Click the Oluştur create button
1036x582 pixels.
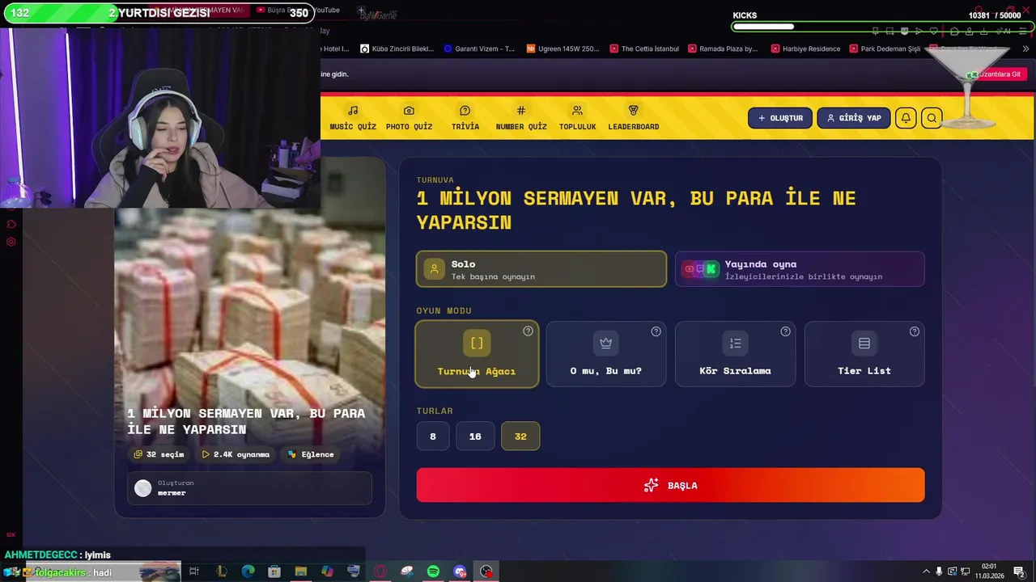coord(780,118)
